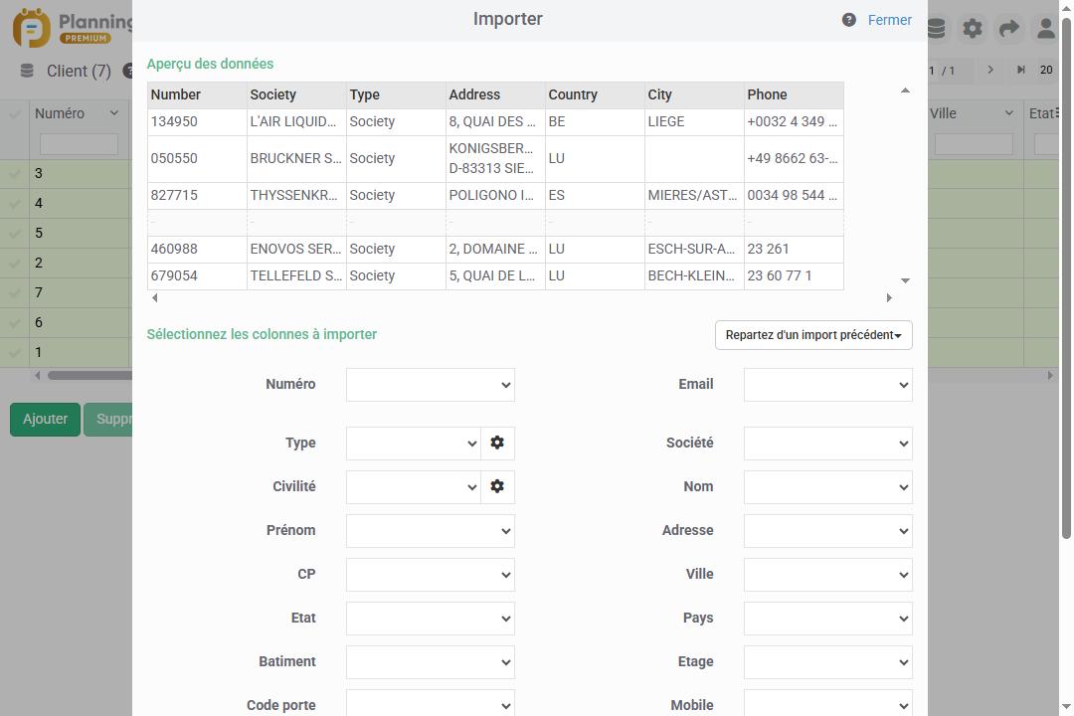Click the page scrollbar on the right edge
This screenshot has width=1074, height=716.
click(1066, 277)
